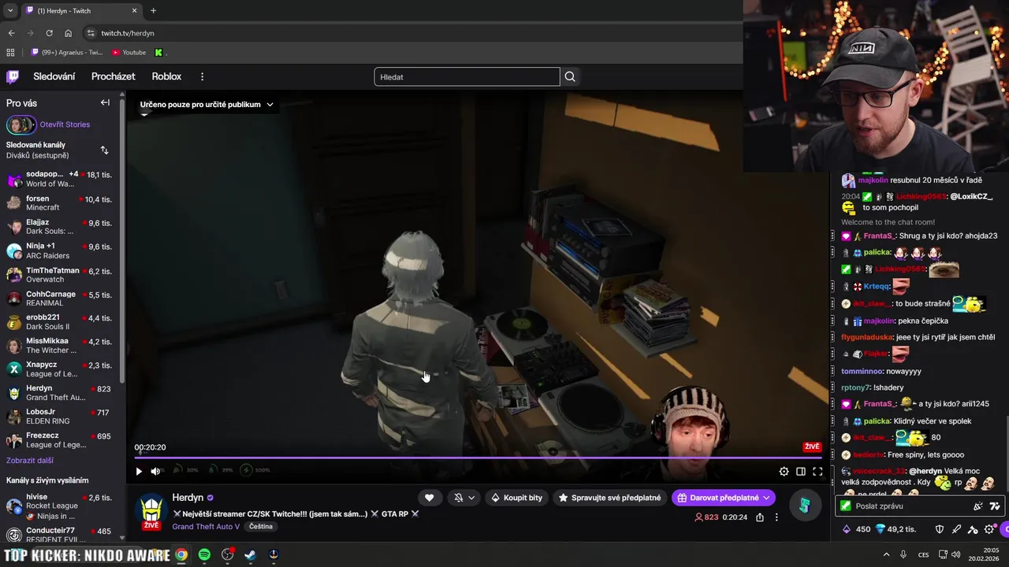Open the notification bell dropdown

[464, 498]
